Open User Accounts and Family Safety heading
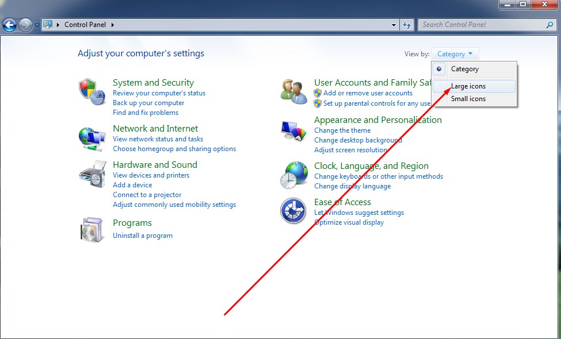The width and height of the screenshot is (561, 339). 372,83
